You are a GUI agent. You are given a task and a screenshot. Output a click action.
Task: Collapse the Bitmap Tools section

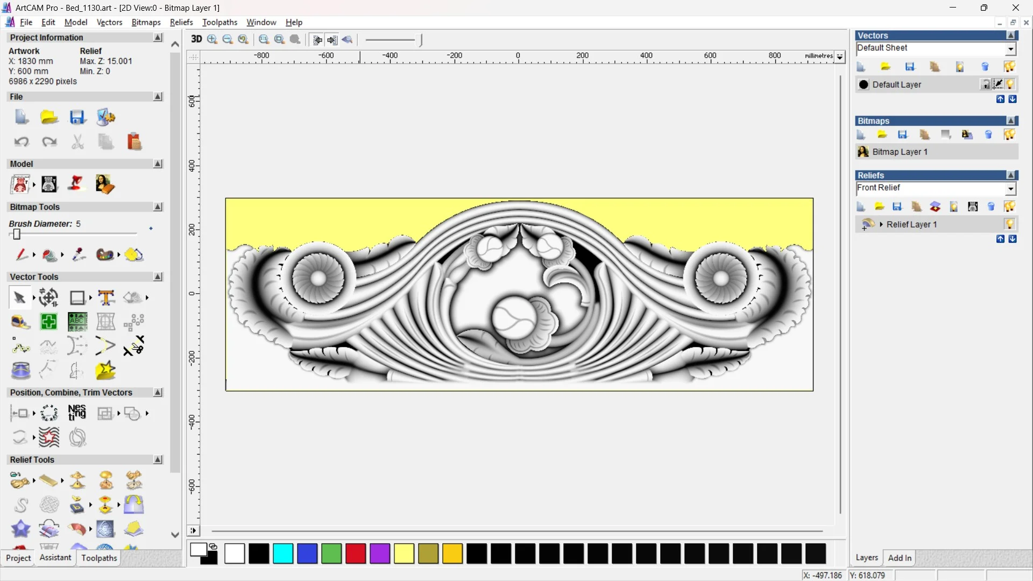(x=158, y=207)
